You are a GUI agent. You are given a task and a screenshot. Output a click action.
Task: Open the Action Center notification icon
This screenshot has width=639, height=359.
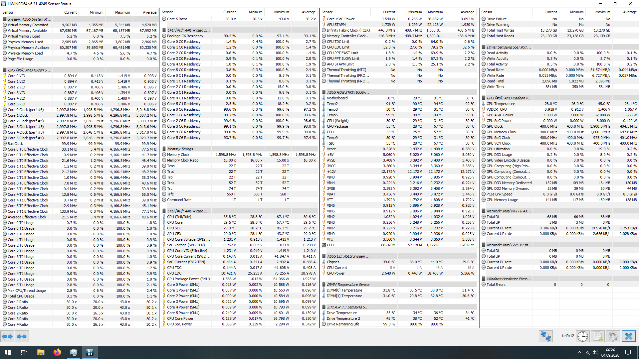[x=628, y=352]
